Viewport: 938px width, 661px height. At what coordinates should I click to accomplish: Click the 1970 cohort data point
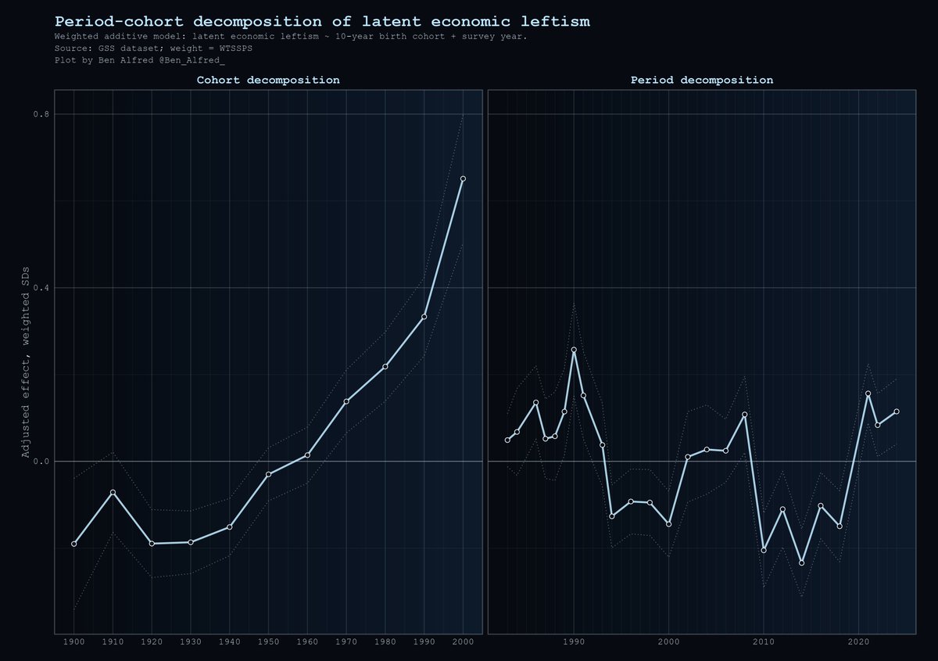tap(346, 401)
